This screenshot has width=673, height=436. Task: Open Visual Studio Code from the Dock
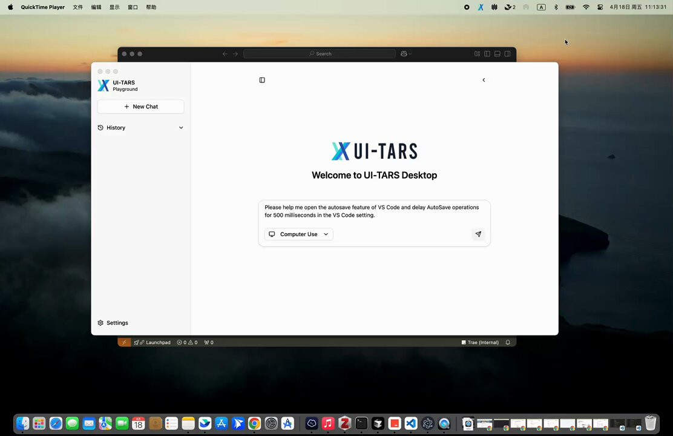(x=411, y=423)
